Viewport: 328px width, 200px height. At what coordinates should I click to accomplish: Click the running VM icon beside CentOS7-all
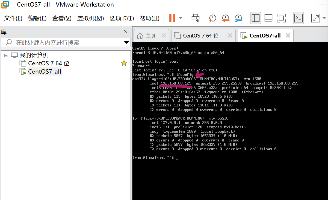click(x=23, y=72)
